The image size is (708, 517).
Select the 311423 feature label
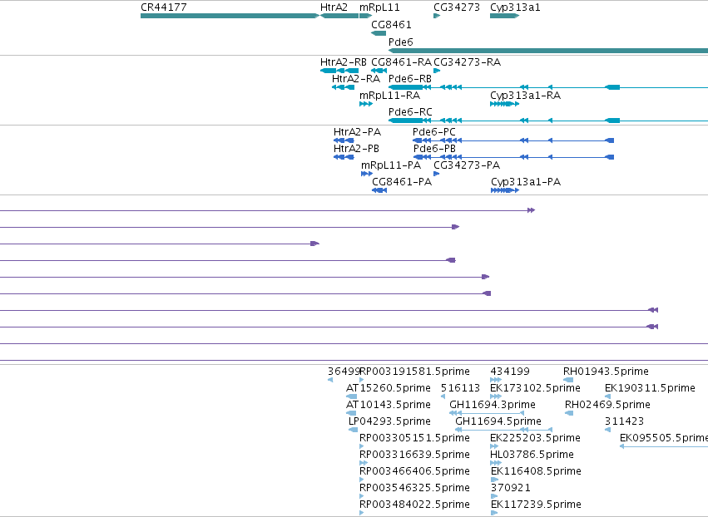coord(624,421)
